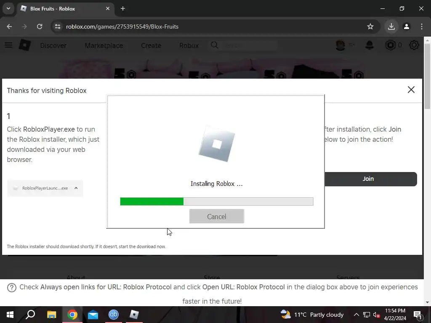Screen dimensions: 431x323
Task: Open qBittorrent from taskbar
Action: pyautogui.click(x=114, y=315)
